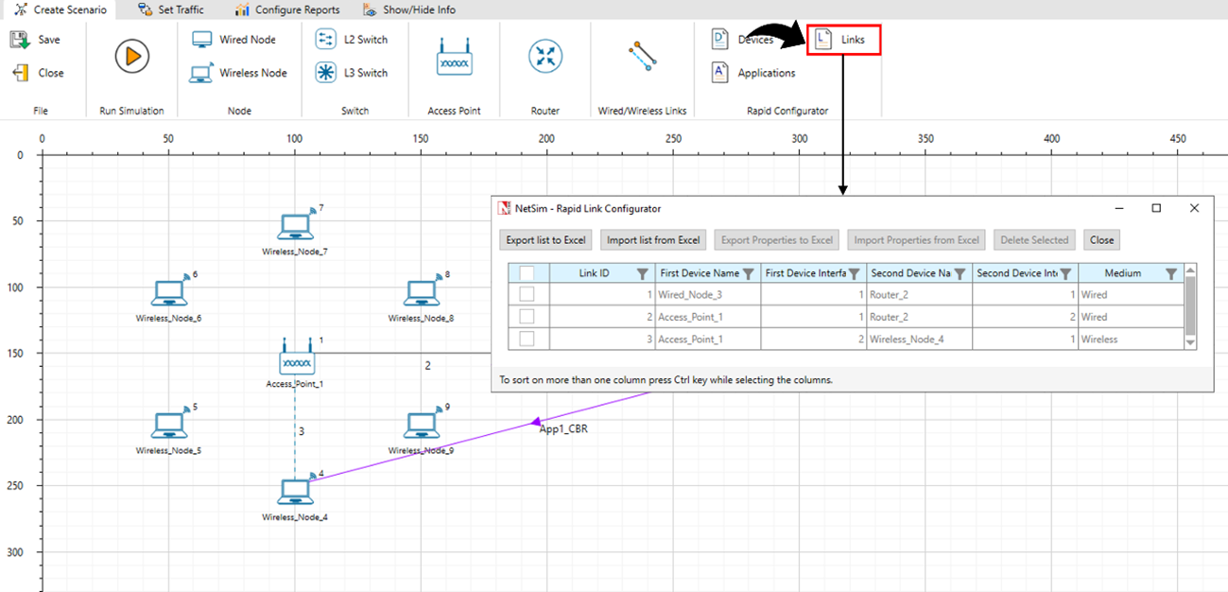Choose the Access Point tool
The image size is (1228, 592).
(455, 57)
